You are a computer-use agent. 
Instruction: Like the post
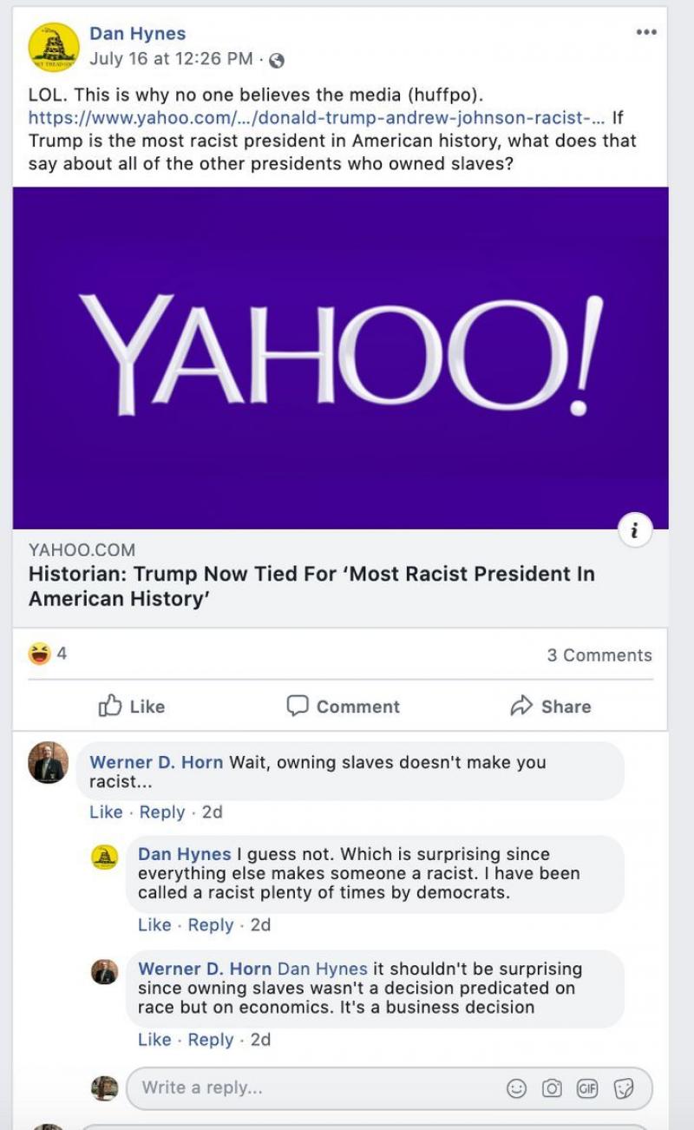[132, 706]
